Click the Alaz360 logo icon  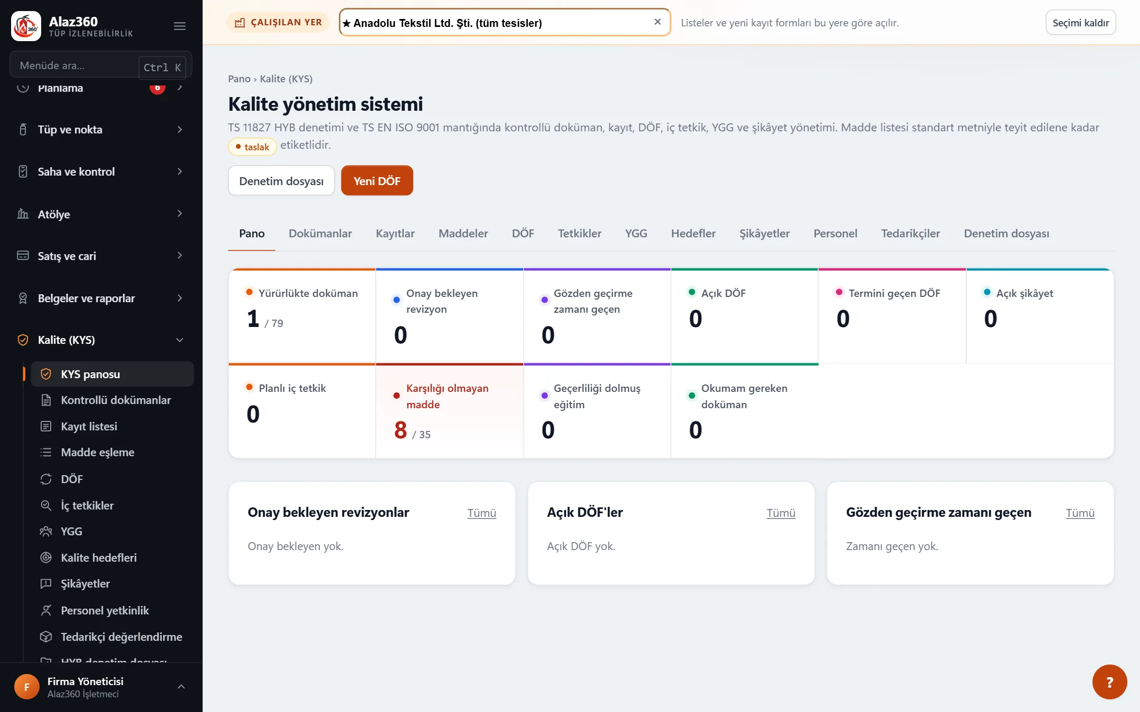click(x=26, y=26)
